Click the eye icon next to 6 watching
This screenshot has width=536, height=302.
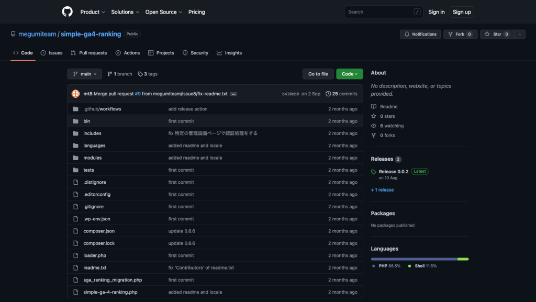tap(374, 126)
